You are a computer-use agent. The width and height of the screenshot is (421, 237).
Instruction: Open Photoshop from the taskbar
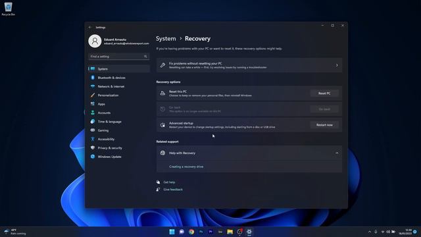pos(201,232)
